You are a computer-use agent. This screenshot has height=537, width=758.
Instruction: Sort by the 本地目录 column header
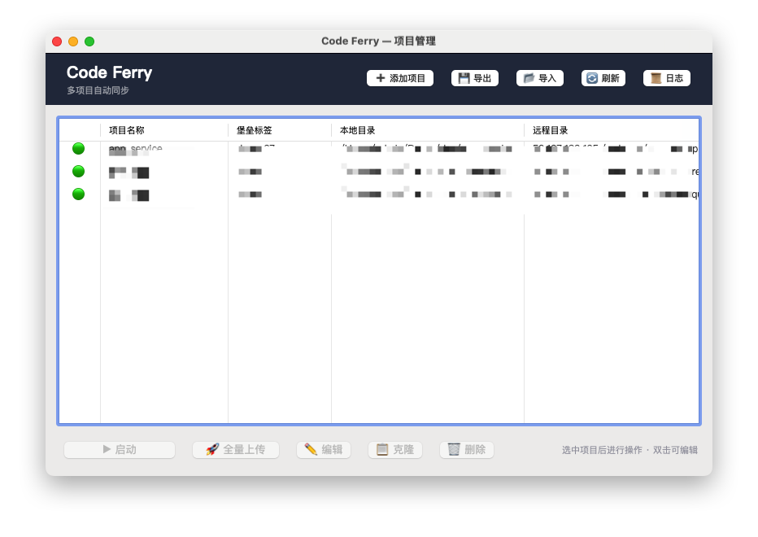pyautogui.click(x=428, y=130)
